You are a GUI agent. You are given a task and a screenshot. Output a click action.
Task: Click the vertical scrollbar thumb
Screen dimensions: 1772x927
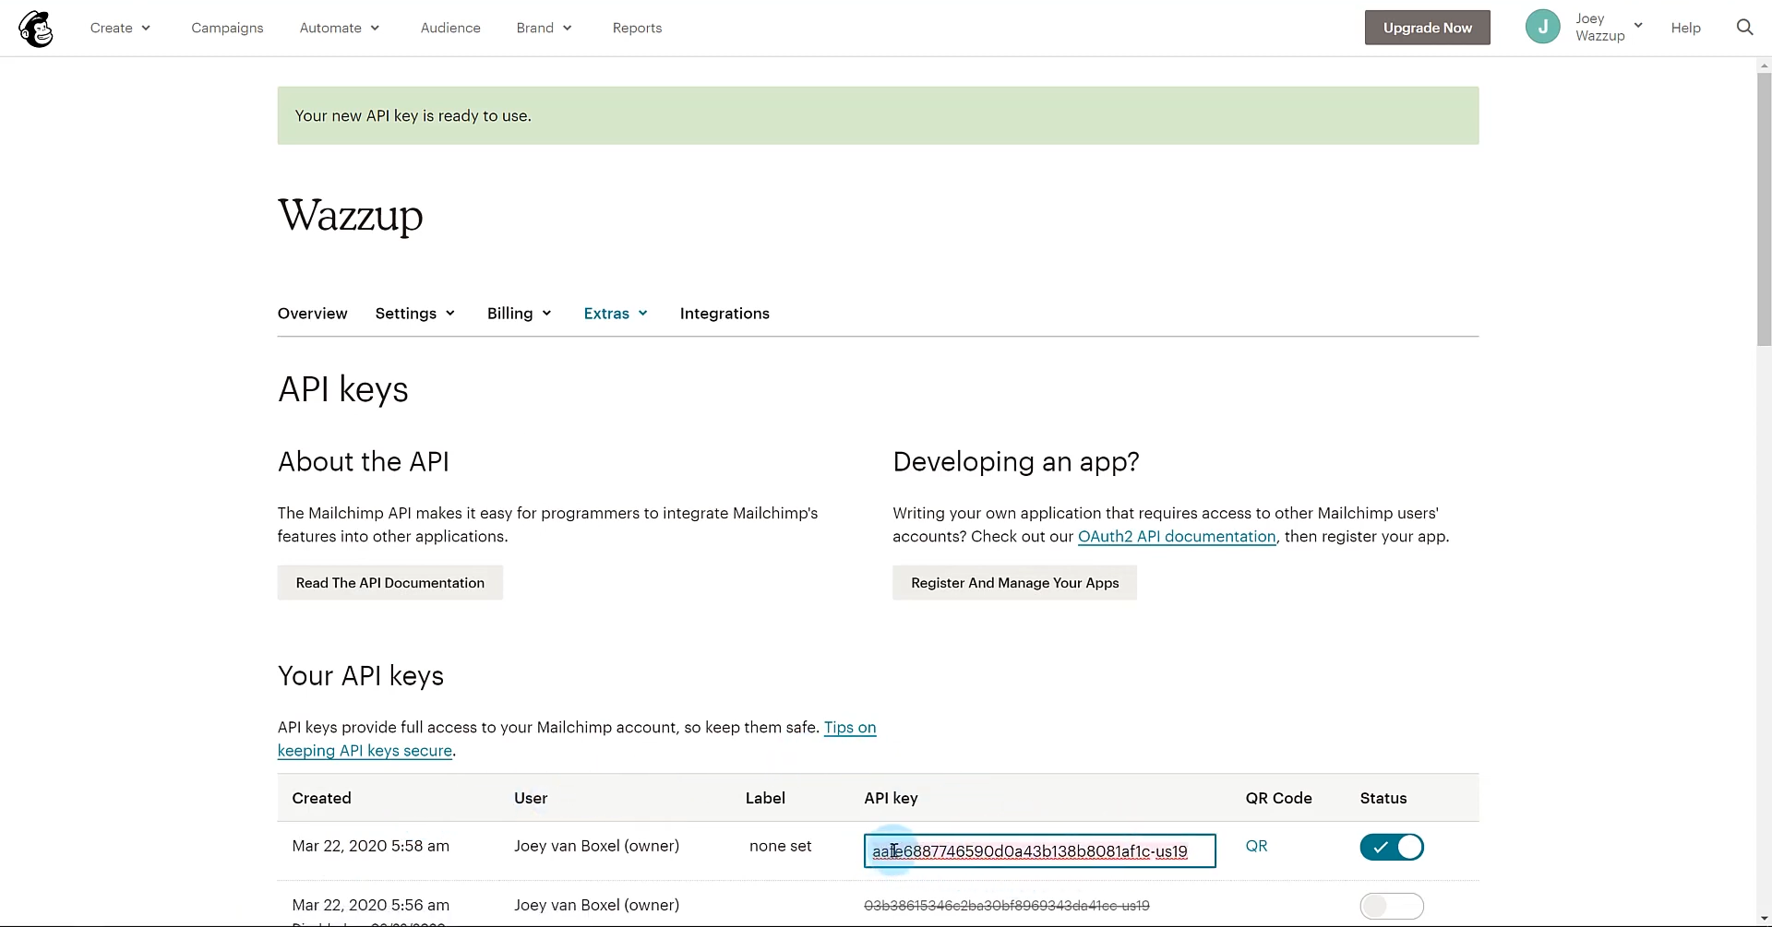click(x=1764, y=209)
